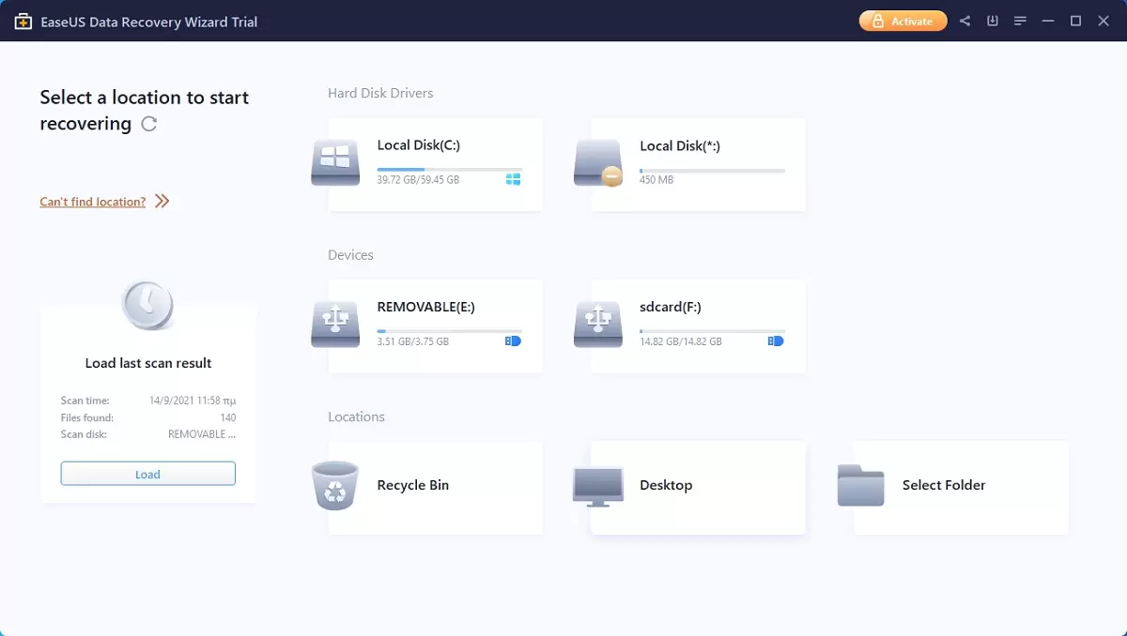The width and height of the screenshot is (1127, 636).
Task: Choose the REMOVABLE(E:) USB device
Action: (x=435, y=326)
